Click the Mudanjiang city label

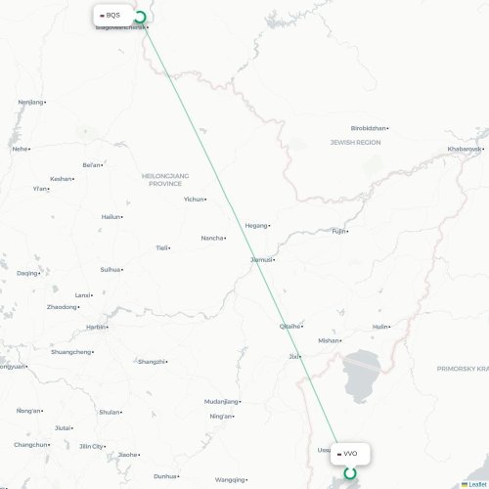(222, 402)
